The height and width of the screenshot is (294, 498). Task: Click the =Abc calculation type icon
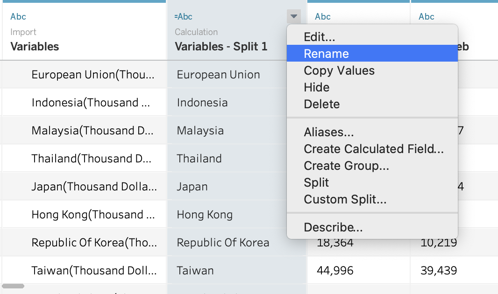pos(183,17)
